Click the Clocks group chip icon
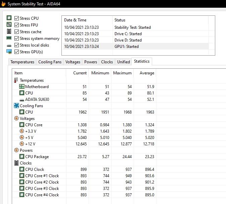Screen dimensions: 226x204 click(x=16, y=163)
